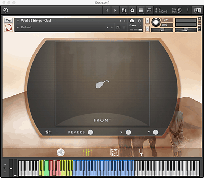Expand the Default preset dropdown
Image resolution: width=204 pixels, height=178 pixels.
tap(18, 27)
